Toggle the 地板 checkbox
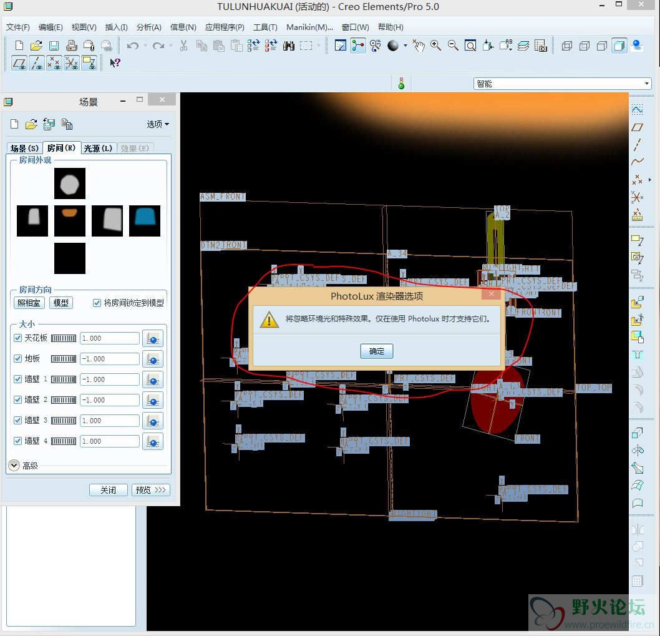 [x=17, y=358]
